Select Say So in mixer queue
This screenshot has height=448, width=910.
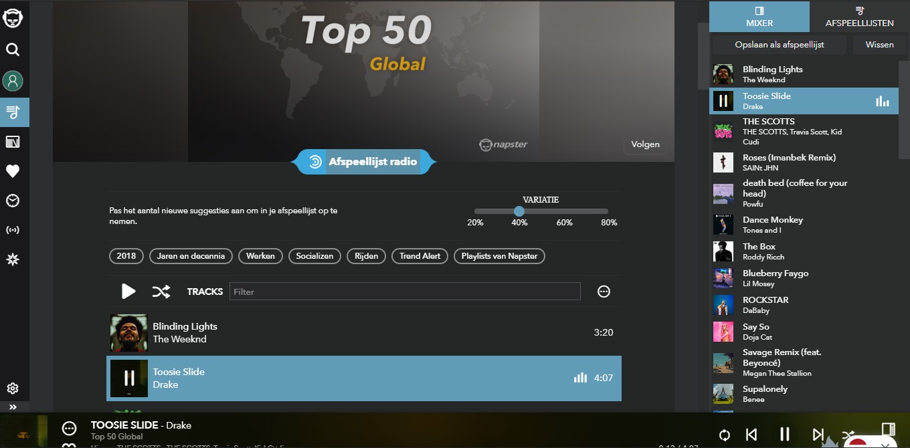point(804,332)
